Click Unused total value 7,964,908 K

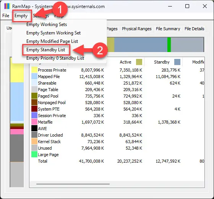tap(92, 148)
